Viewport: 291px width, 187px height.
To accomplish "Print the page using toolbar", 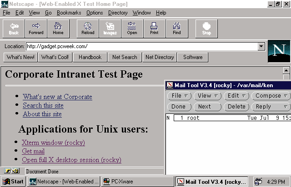I will 155,29.
